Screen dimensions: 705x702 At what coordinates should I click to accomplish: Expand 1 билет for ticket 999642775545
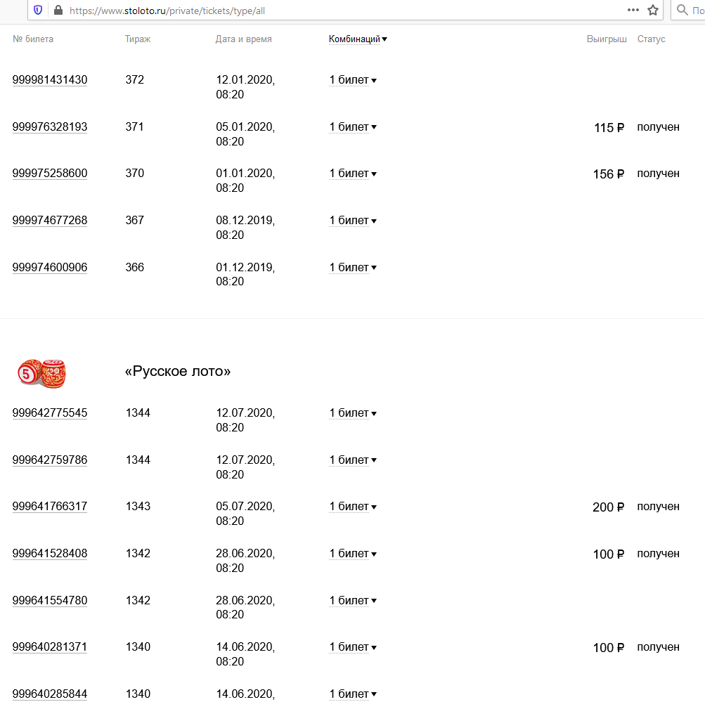[x=353, y=413]
